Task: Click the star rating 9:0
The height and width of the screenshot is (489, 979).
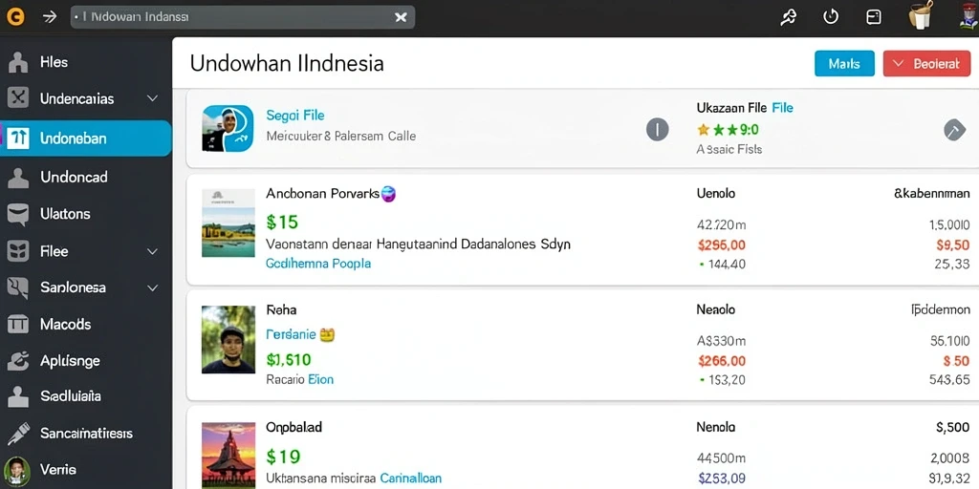Action: (x=728, y=130)
